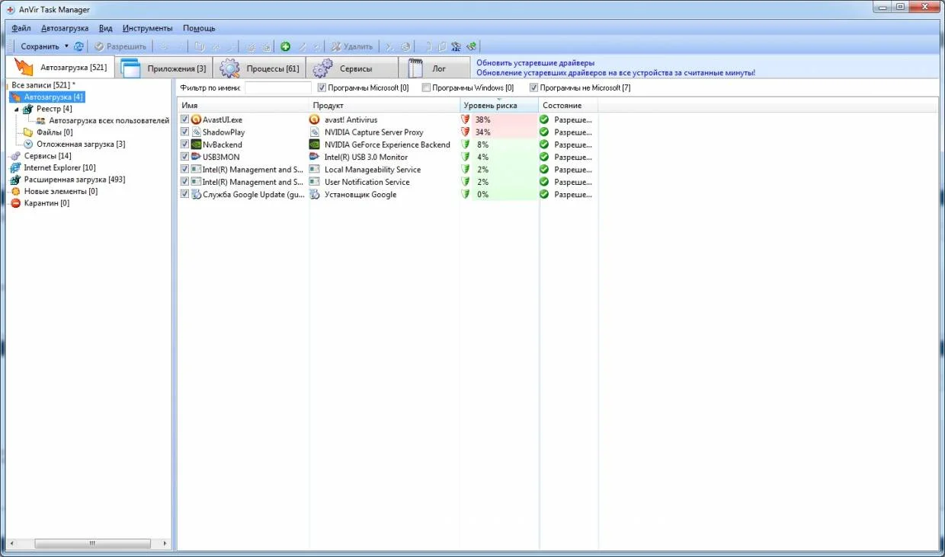Viewport: 945px width, 557px height.
Task: Click the green add-entry plus icon
Action: (x=286, y=46)
